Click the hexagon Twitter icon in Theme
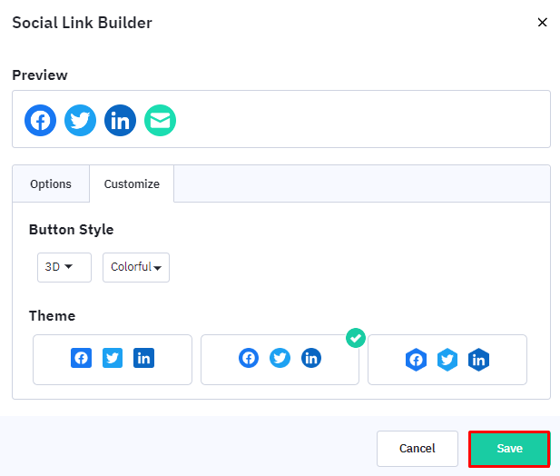This screenshot has height=476, width=560. [x=447, y=360]
